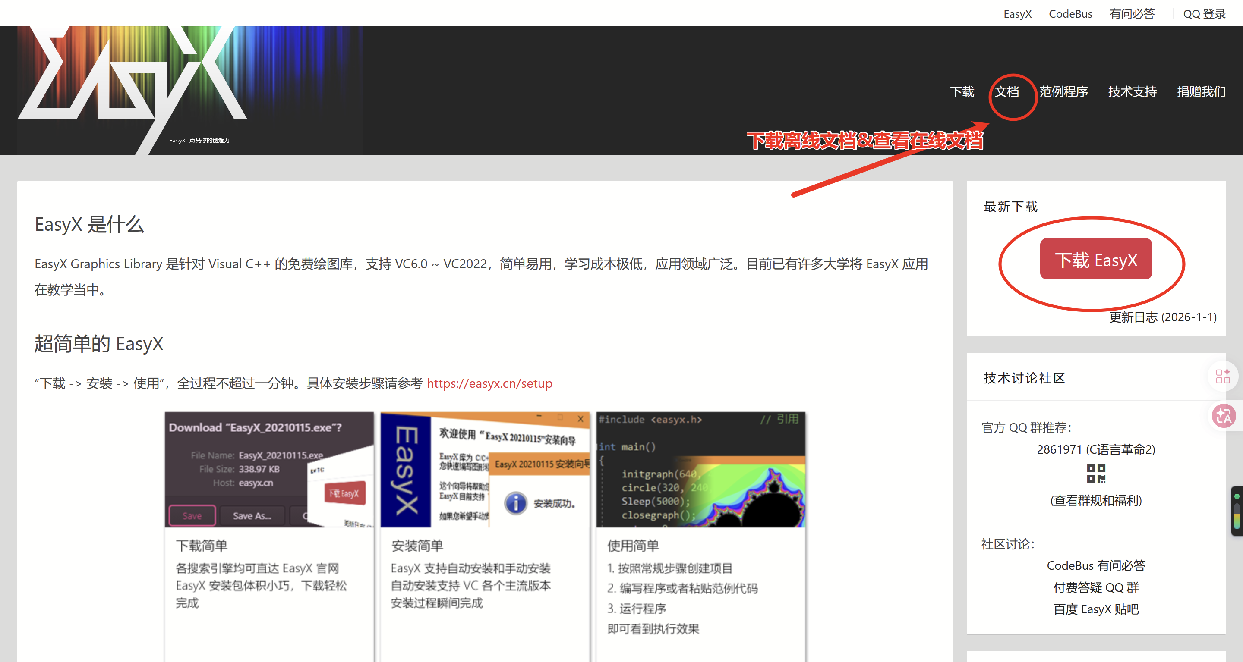
Task: Click the 下载简单 card title
Action: pyautogui.click(x=201, y=546)
